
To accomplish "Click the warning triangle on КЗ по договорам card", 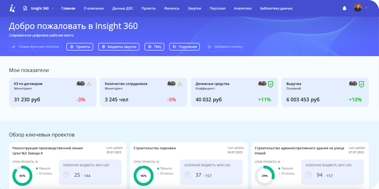I will pos(89,84).
